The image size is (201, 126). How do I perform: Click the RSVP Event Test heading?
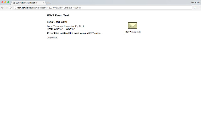pyautogui.click(x=58, y=15)
